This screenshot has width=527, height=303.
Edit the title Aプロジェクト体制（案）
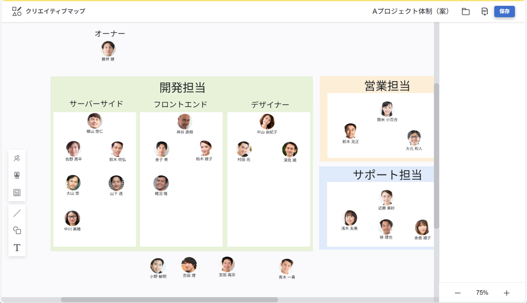tap(410, 11)
